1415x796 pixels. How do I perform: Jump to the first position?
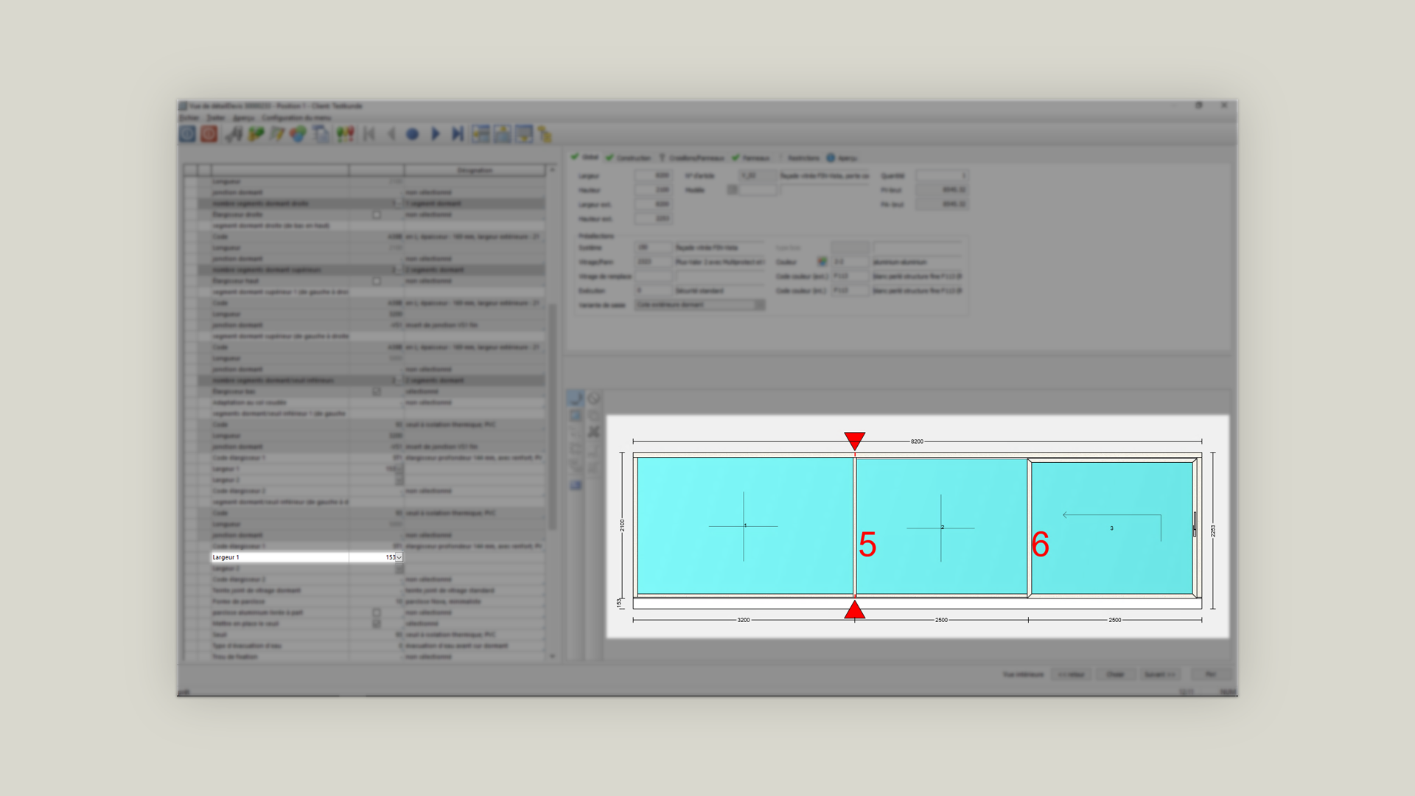click(x=369, y=134)
